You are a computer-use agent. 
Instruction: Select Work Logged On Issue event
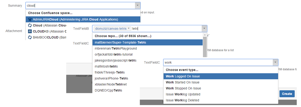pos(221,76)
